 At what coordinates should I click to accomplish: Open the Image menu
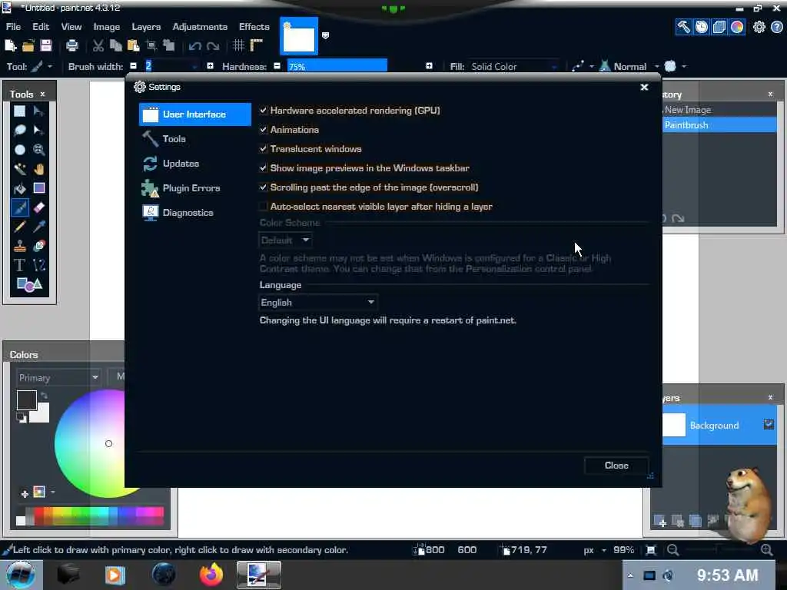tap(106, 27)
